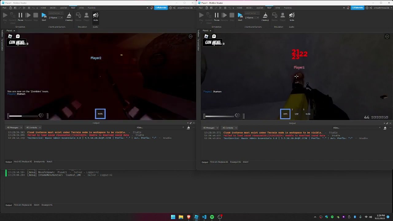Screen dimensions: 393x221
Task: Open Local Server dropdown in left window
Action: click(56, 13)
